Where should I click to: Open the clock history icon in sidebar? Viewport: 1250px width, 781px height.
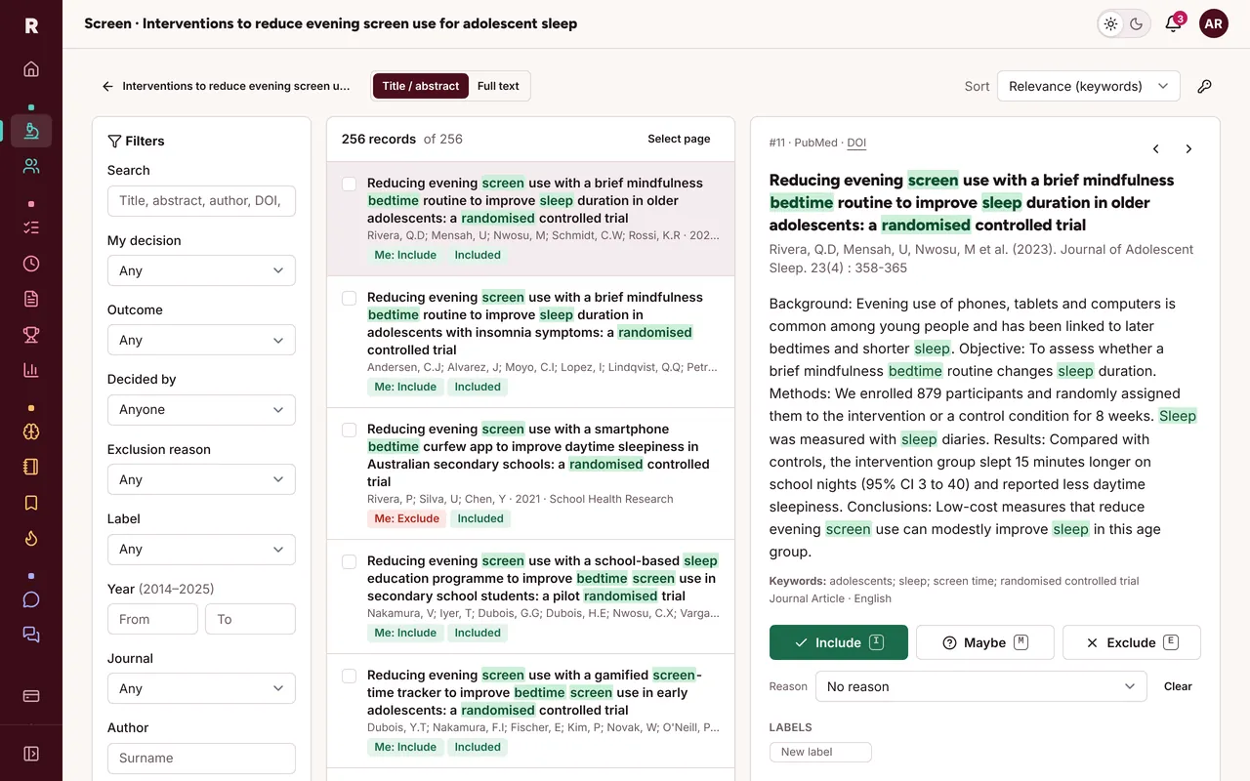pos(31,264)
